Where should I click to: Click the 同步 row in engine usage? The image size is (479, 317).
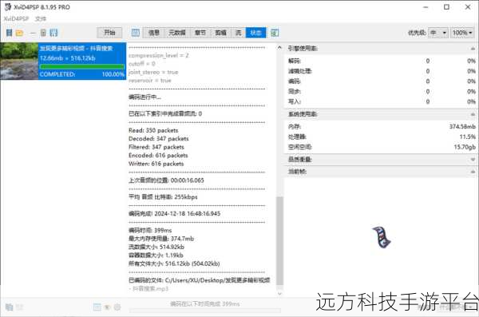click(382, 91)
